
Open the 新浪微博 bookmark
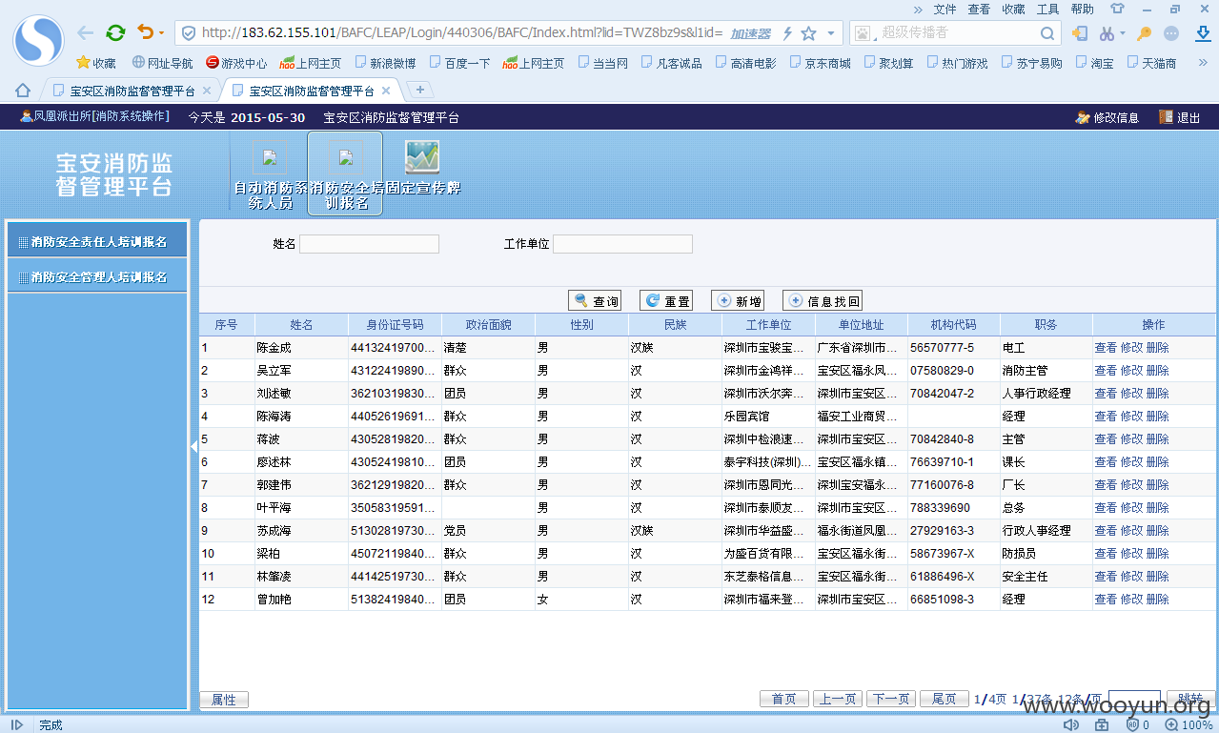click(384, 63)
